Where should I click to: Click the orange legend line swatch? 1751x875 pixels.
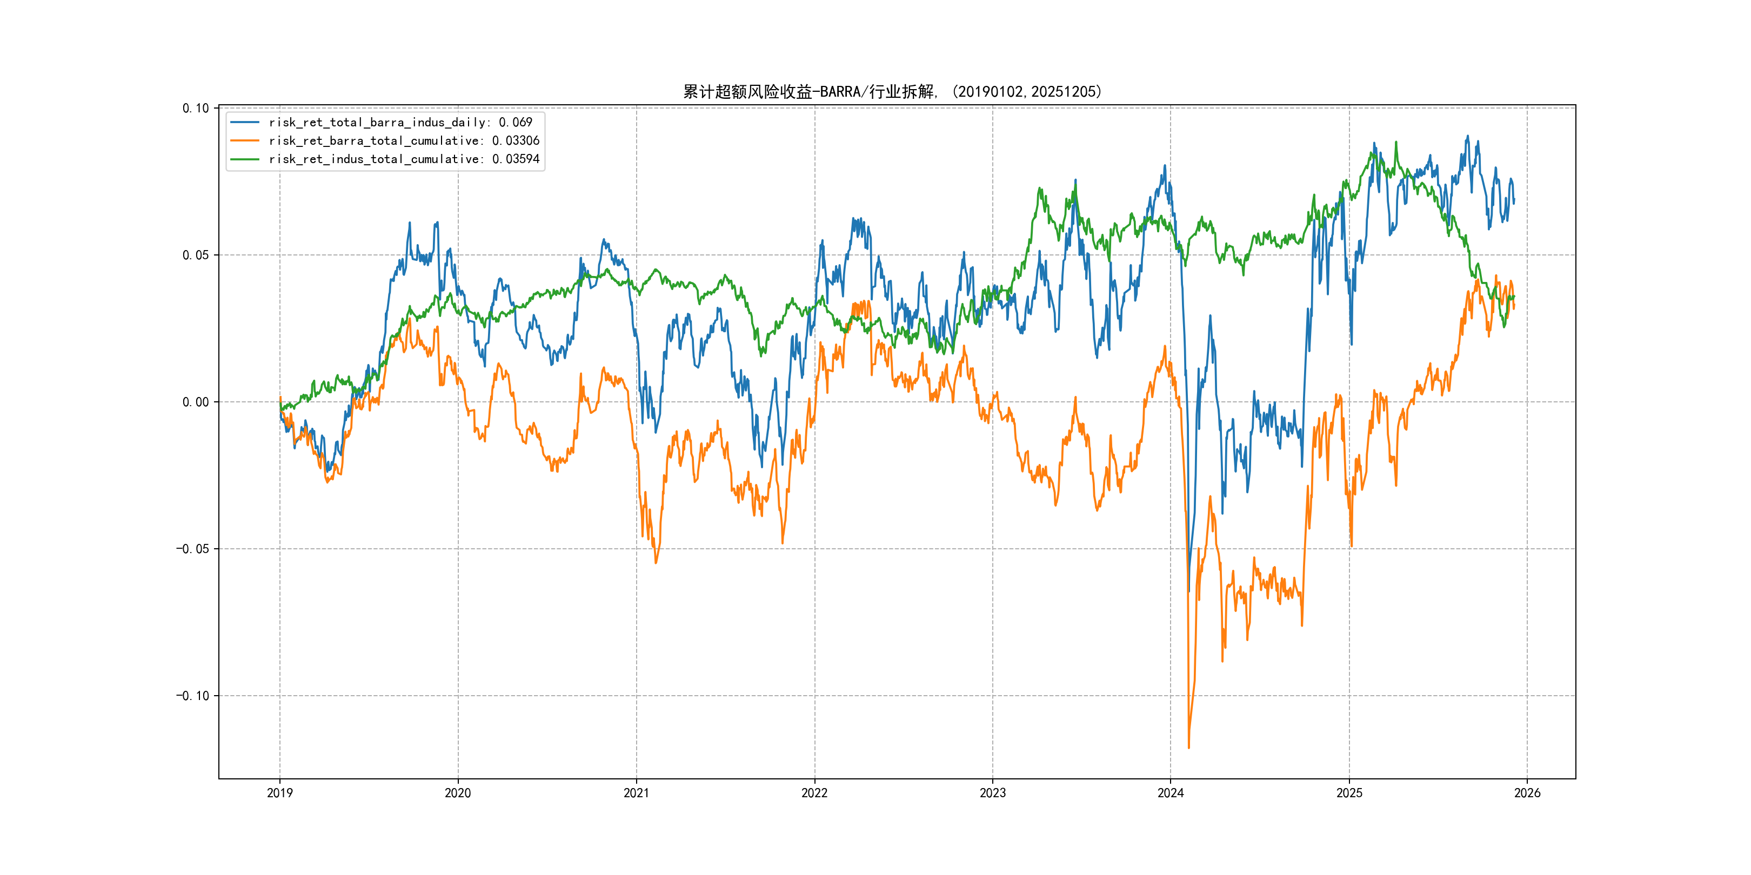(x=245, y=140)
